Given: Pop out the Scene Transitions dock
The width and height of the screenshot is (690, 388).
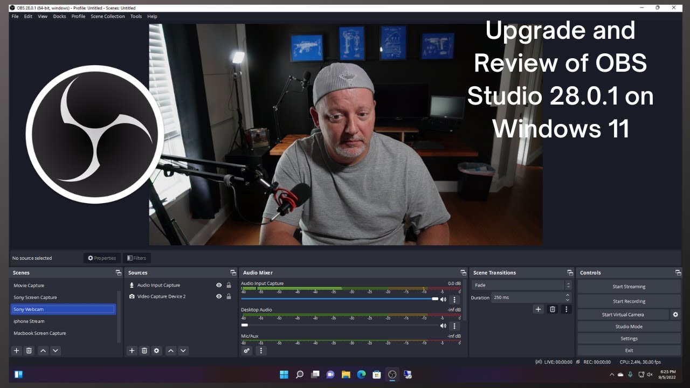Looking at the screenshot, I should 570,273.
